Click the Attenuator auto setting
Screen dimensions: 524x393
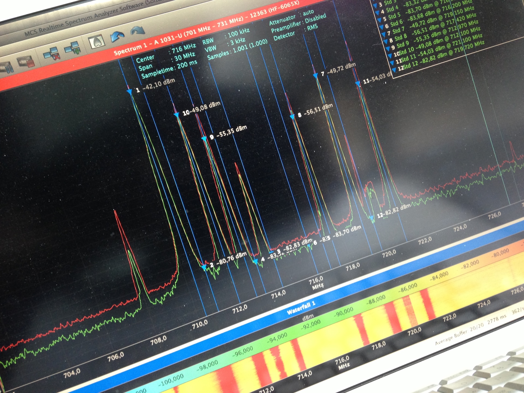tap(308, 12)
